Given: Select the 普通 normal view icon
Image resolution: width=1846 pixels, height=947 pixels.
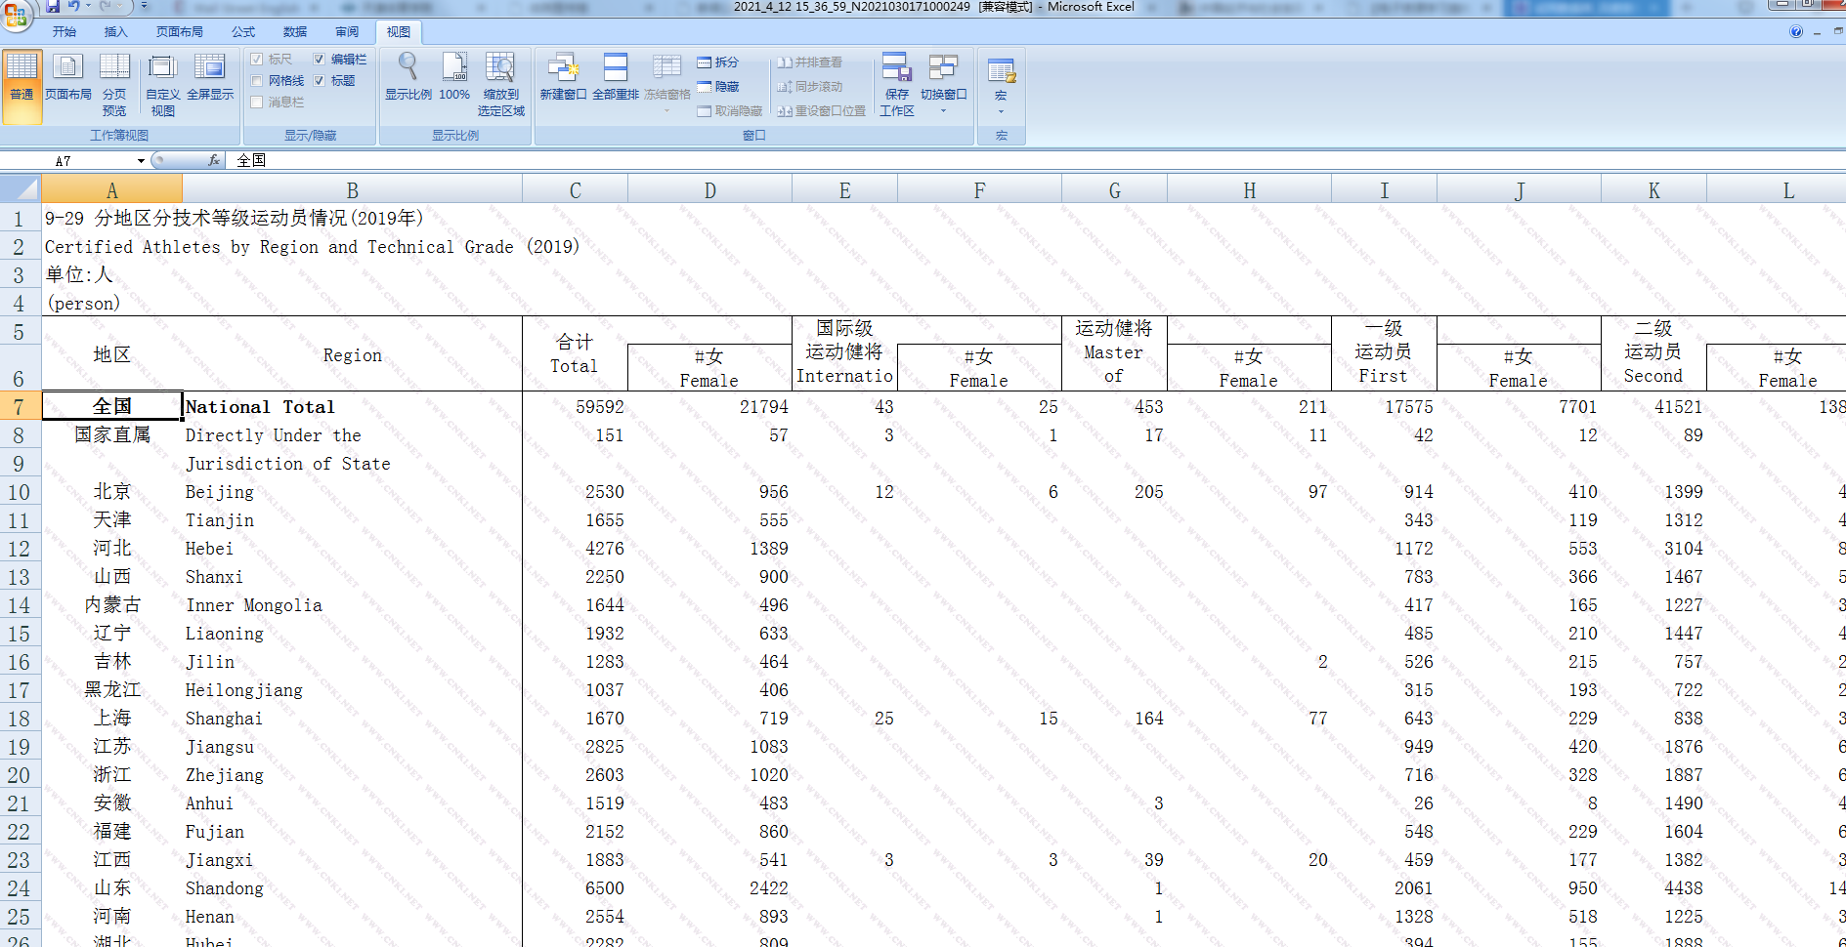Looking at the screenshot, I should click(x=21, y=86).
